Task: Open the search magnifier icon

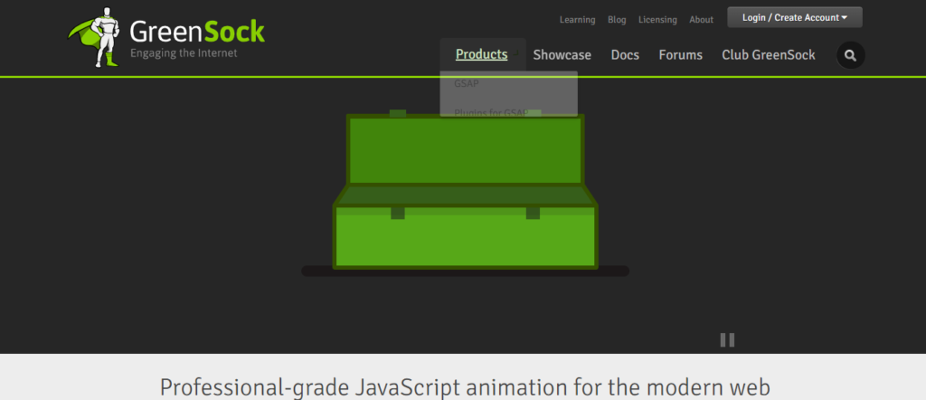Action: tap(850, 55)
